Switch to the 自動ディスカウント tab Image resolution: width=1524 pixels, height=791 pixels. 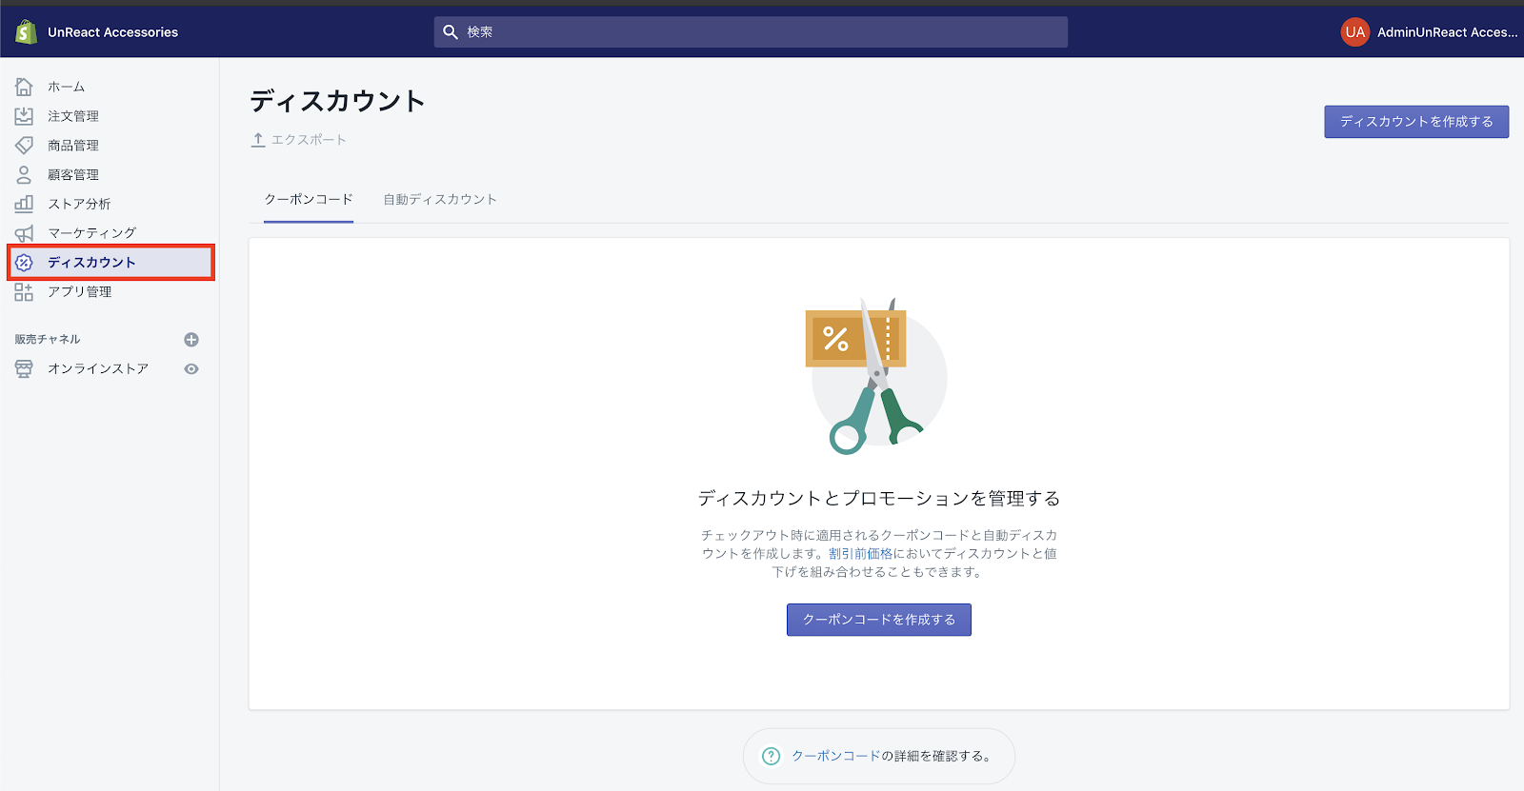pyautogui.click(x=440, y=200)
